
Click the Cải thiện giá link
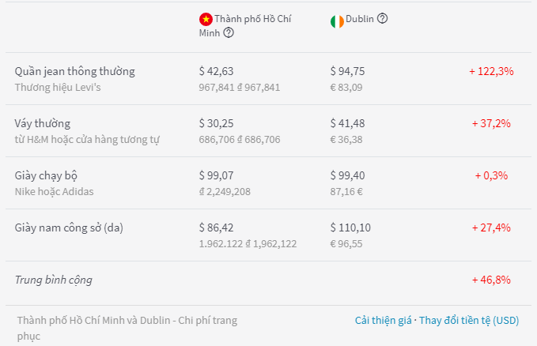point(383,321)
